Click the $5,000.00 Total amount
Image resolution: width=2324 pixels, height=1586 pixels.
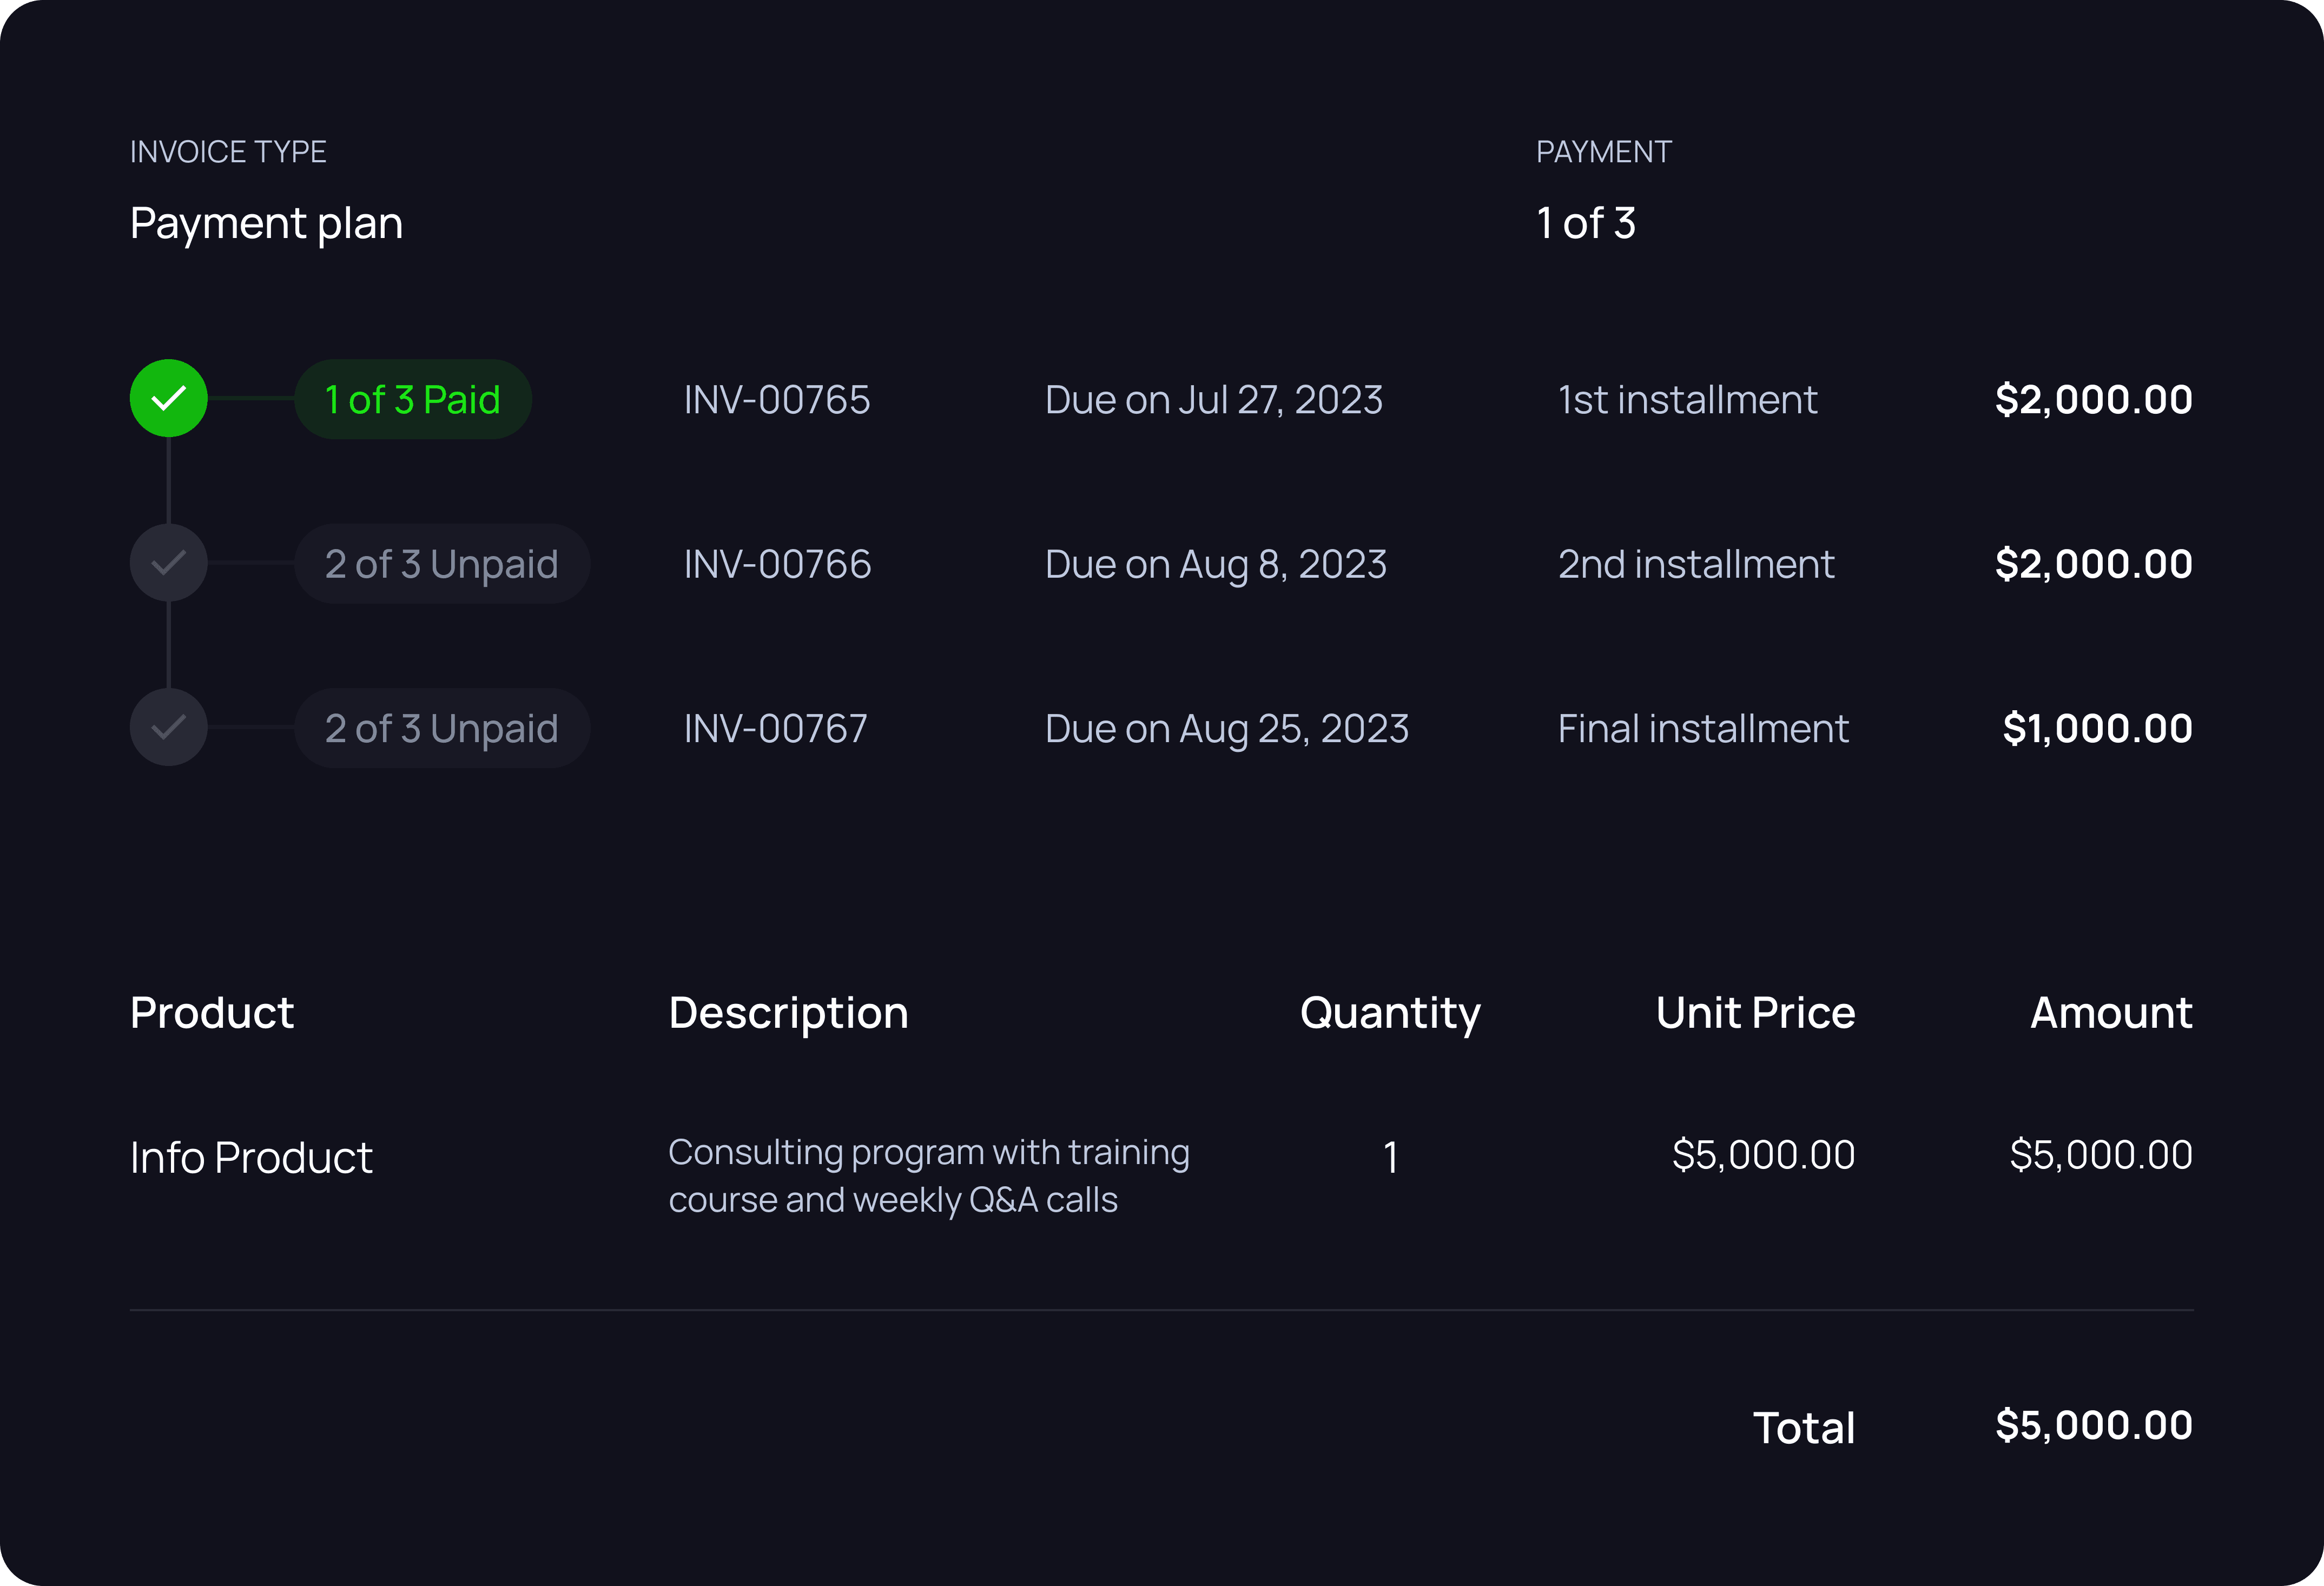click(2093, 1425)
